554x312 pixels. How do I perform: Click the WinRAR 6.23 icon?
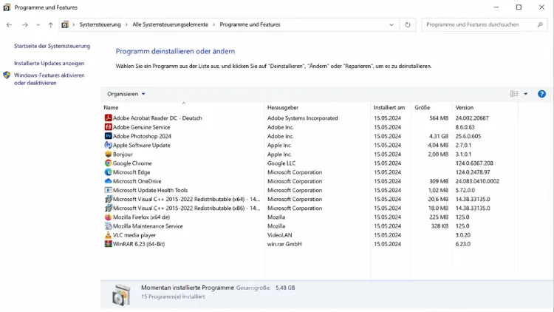tap(108, 244)
